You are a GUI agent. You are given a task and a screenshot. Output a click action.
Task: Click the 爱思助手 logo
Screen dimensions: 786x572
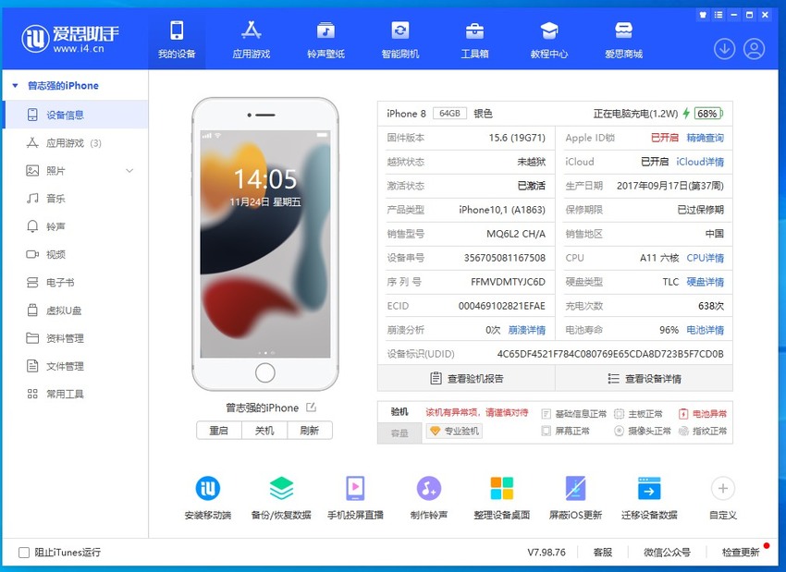pyautogui.click(x=70, y=38)
